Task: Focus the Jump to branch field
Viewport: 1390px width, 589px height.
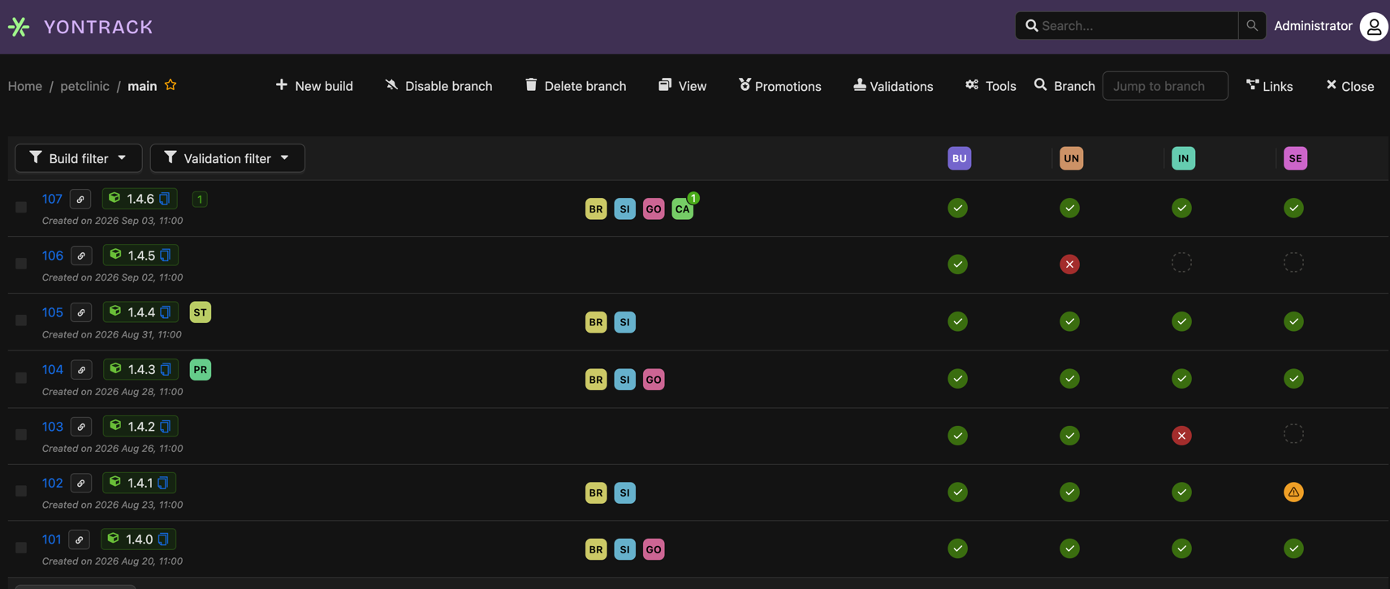Action: pyautogui.click(x=1165, y=86)
